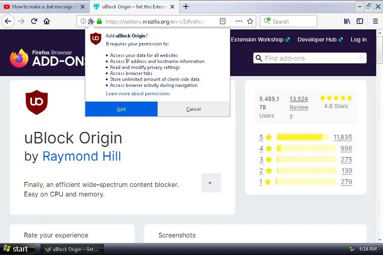Focus the browser Search box
The height and width of the screenshot is (255, 383).
click(x=288, y=21)
